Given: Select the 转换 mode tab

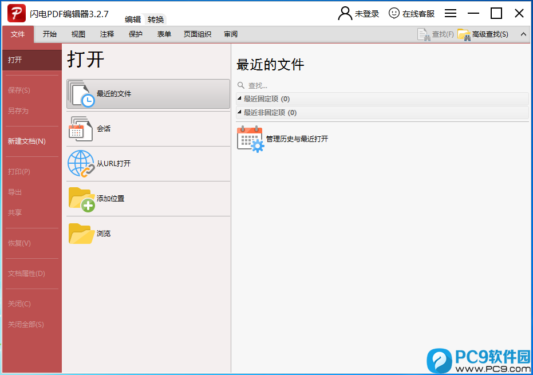Looking at the screenshot, I should (x=156, y=19).
